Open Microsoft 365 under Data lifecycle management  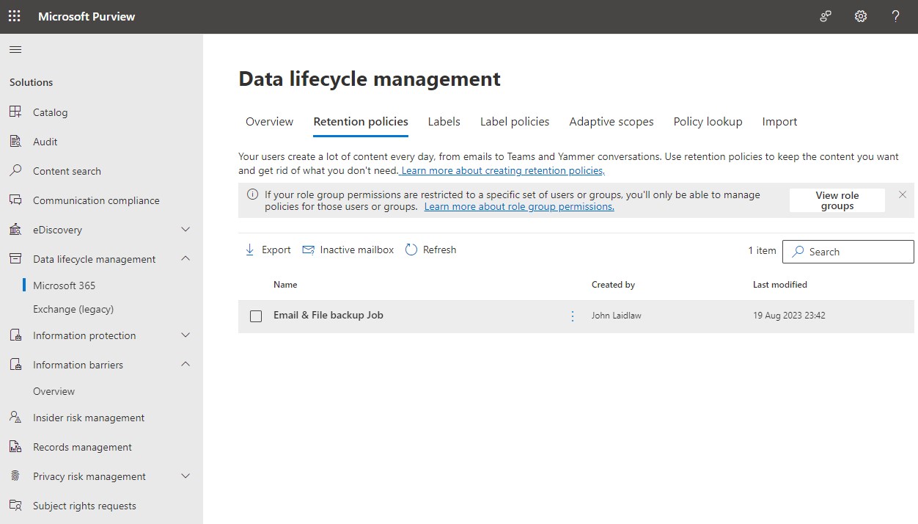pyautogui.click(x=64, y=285)
